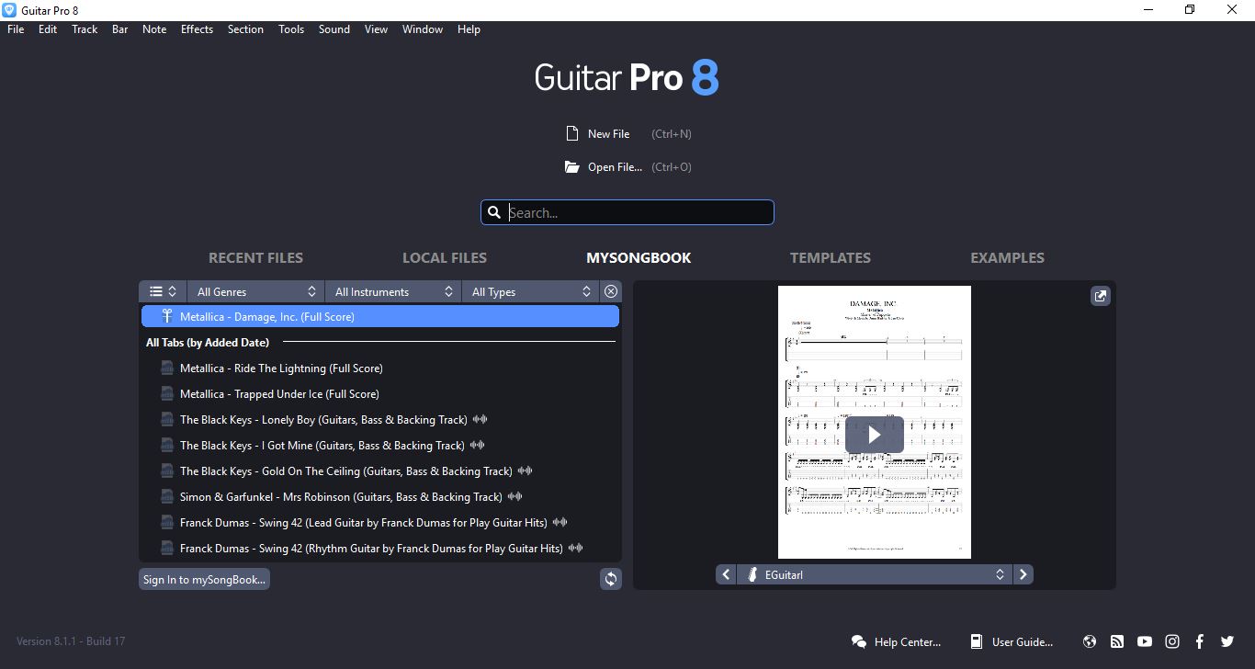Open the Help Center link
Viewport: 1255px width, 669px height.
point(896,642)
